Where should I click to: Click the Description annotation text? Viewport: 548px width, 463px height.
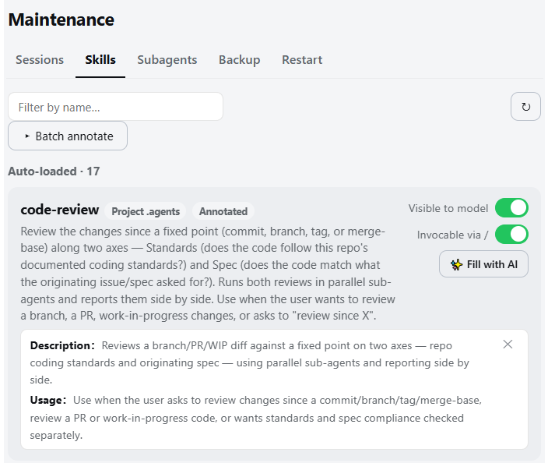pyautogui.click(x=250, y=362)
